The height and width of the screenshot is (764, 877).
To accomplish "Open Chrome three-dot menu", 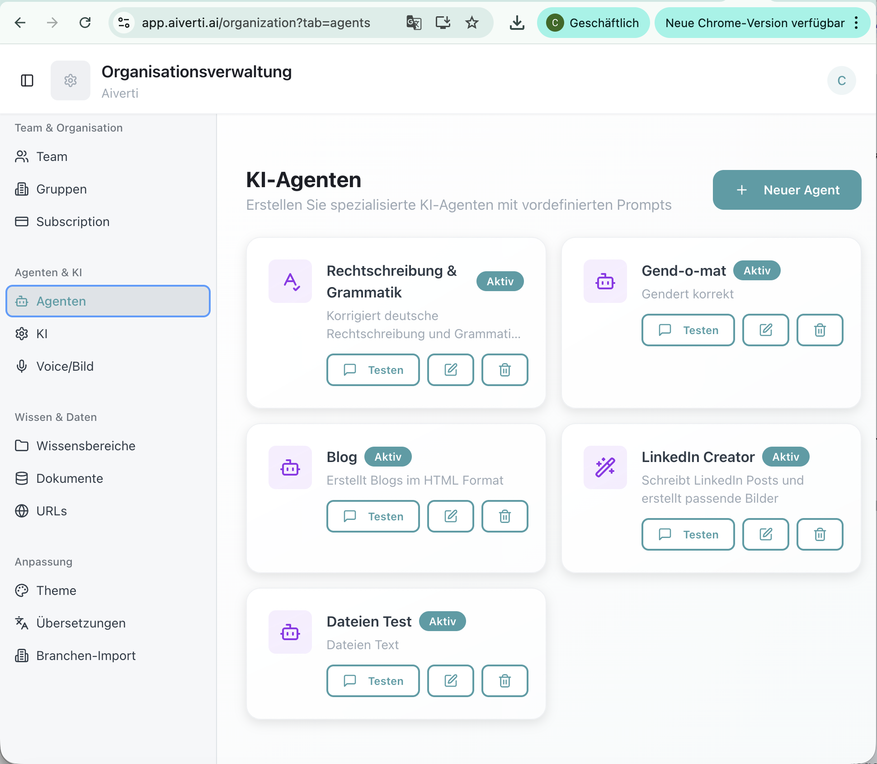I will click(x=856, y=23).
